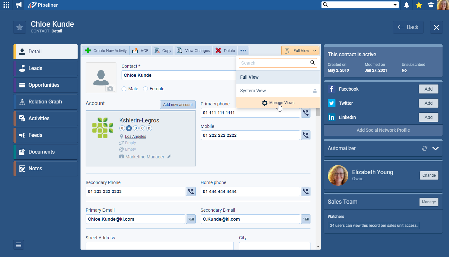The image size is (449, 257).
Task: Refresh the Automatizer panel
Action: pos(425,148)
